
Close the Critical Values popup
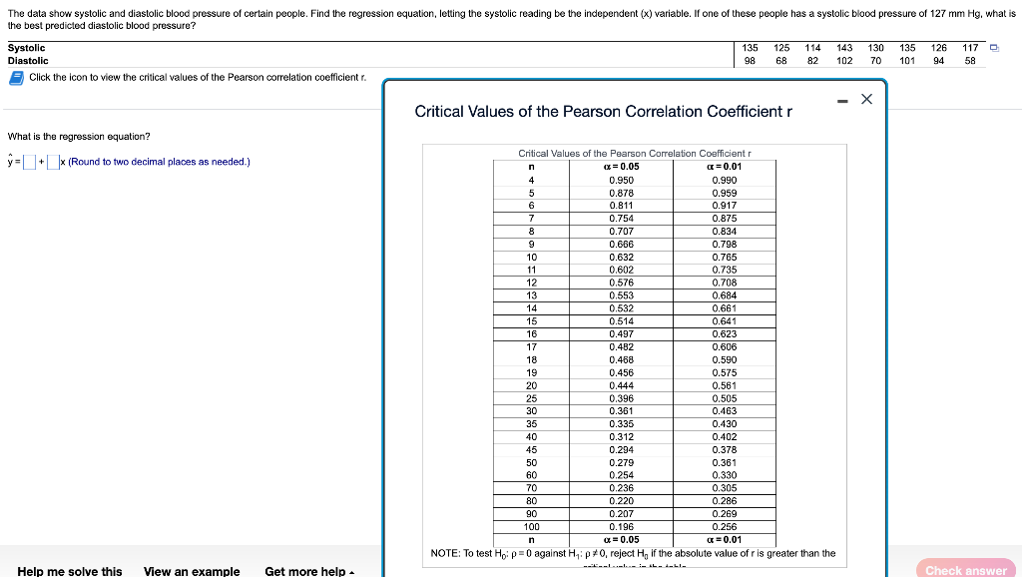pos(866,99)
